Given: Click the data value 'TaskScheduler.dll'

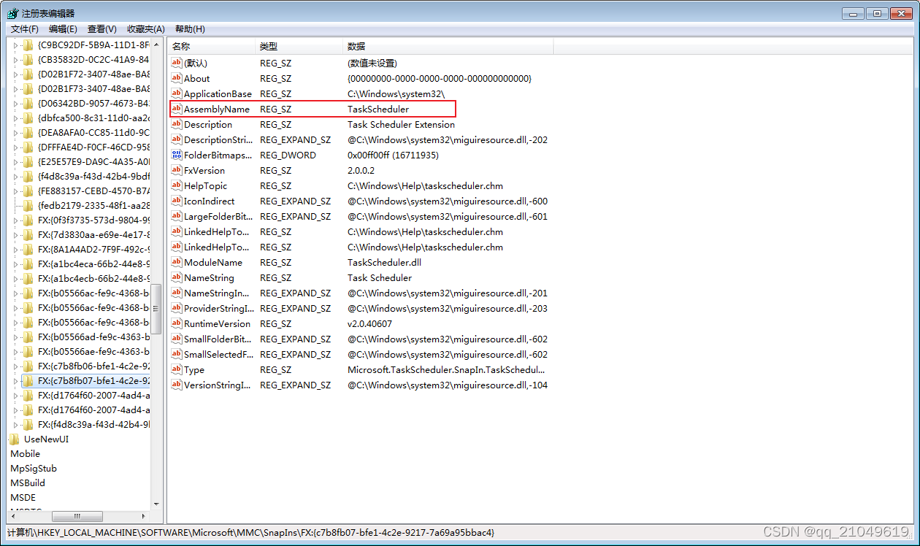Looking at the screenshot, I should pos(384,262).
